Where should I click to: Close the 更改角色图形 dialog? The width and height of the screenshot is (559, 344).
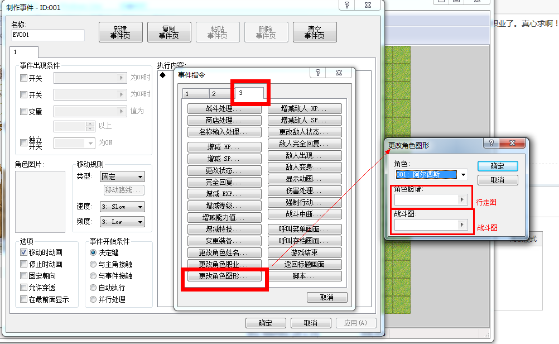[x=512, y=143]
